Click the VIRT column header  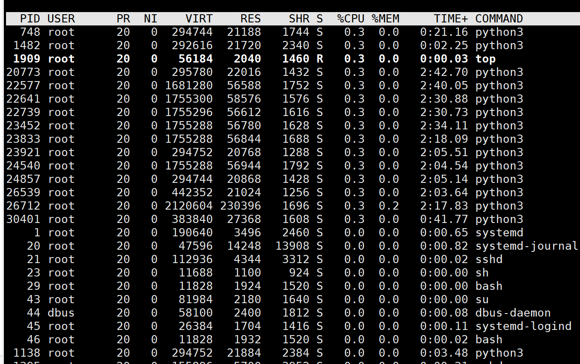pyautogui.click(x=199, y=19)
